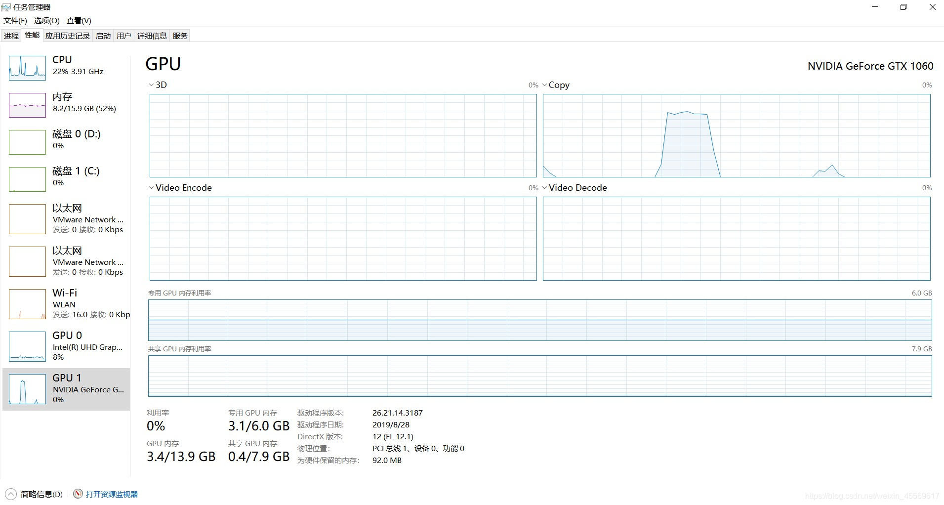The image size is (944, 505).
Task: Click DirectX version 12 (FL 12.1)
Action: coord(393,436)
